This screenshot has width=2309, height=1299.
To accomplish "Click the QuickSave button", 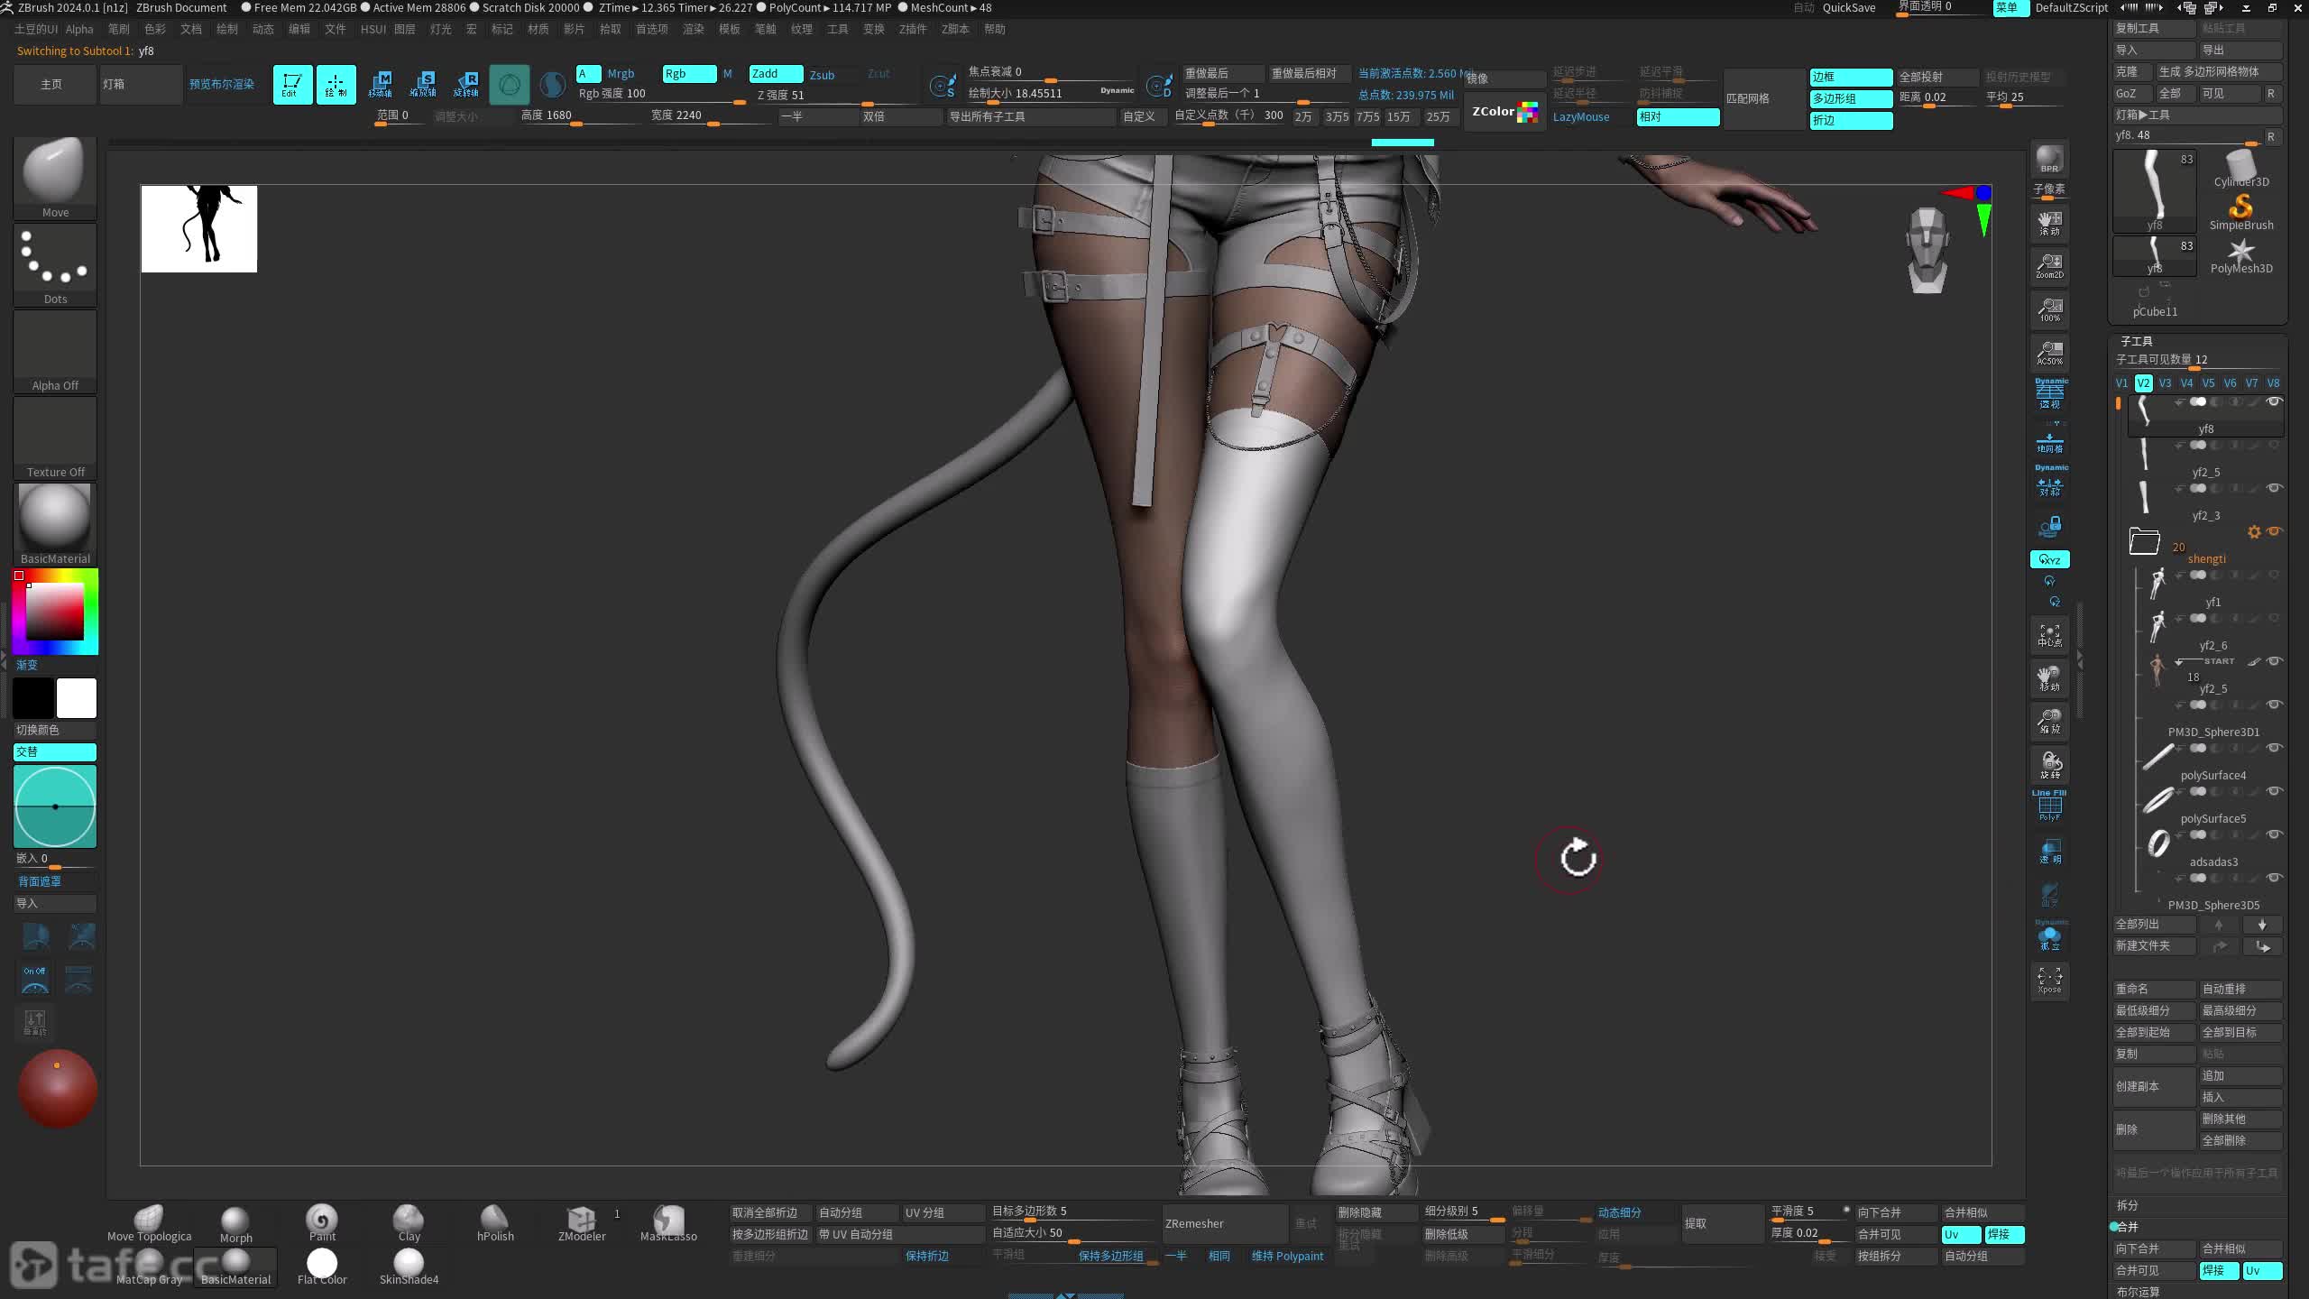I will [x=1848, y=8].
